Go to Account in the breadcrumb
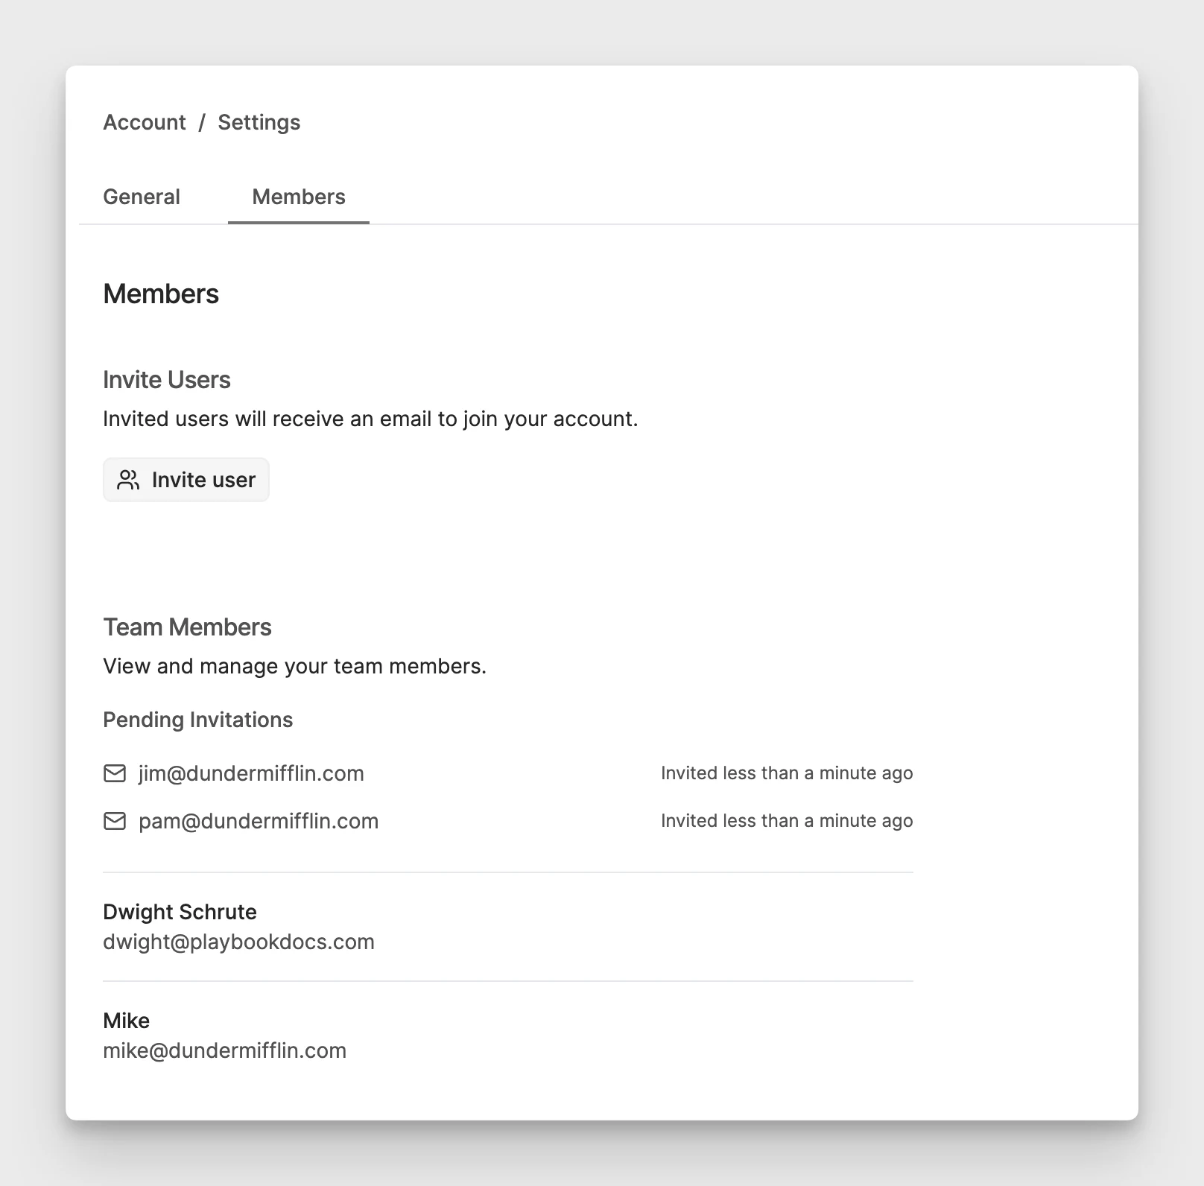The width and height of the screenshot is (1204, 1186). pos(145,122)
